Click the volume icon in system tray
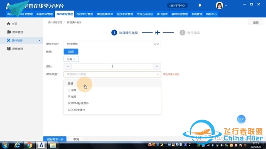 coord(222,145)
